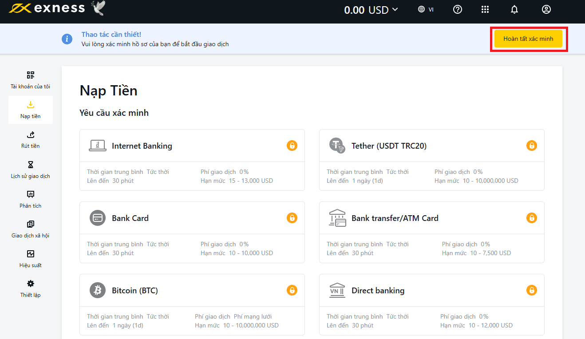The width and height of the screenshot is (585, 339).
Task: Click the Bank transfer/ATM Card icon
Action: coord(337,218)
